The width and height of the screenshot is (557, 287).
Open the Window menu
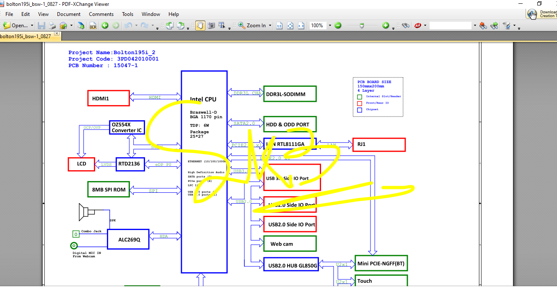tap(151, 14)
